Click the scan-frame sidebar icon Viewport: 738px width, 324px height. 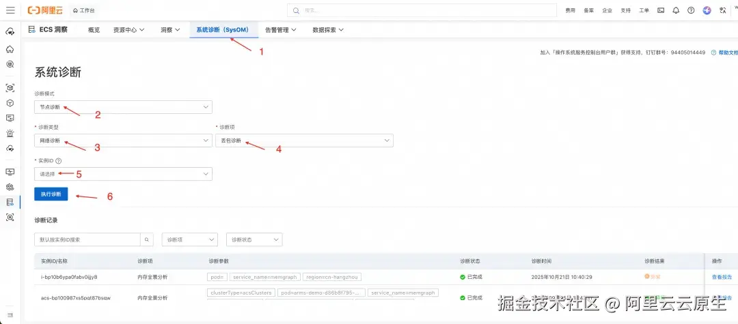click(x=10, y=217)
